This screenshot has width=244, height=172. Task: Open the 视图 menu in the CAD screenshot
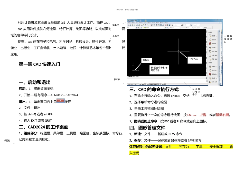tap(133, 23)
